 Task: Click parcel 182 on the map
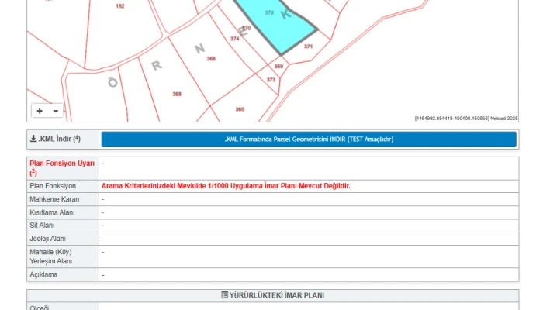click(119, 6)
